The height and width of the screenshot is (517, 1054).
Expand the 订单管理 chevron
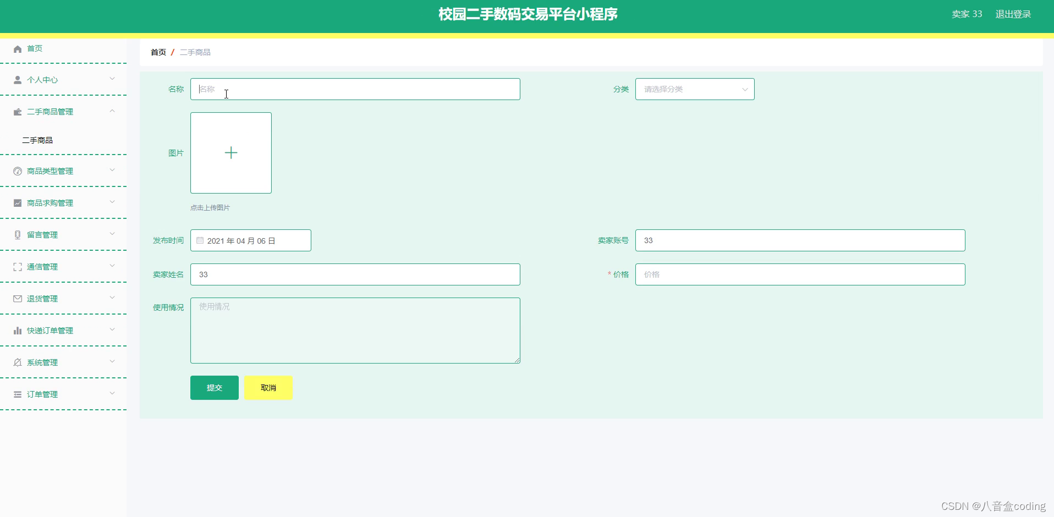pyautogui.click(x=112, y=394)
